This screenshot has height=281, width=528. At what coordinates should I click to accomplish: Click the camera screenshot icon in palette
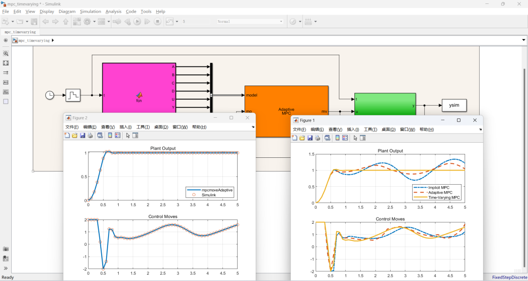[6, 249]
